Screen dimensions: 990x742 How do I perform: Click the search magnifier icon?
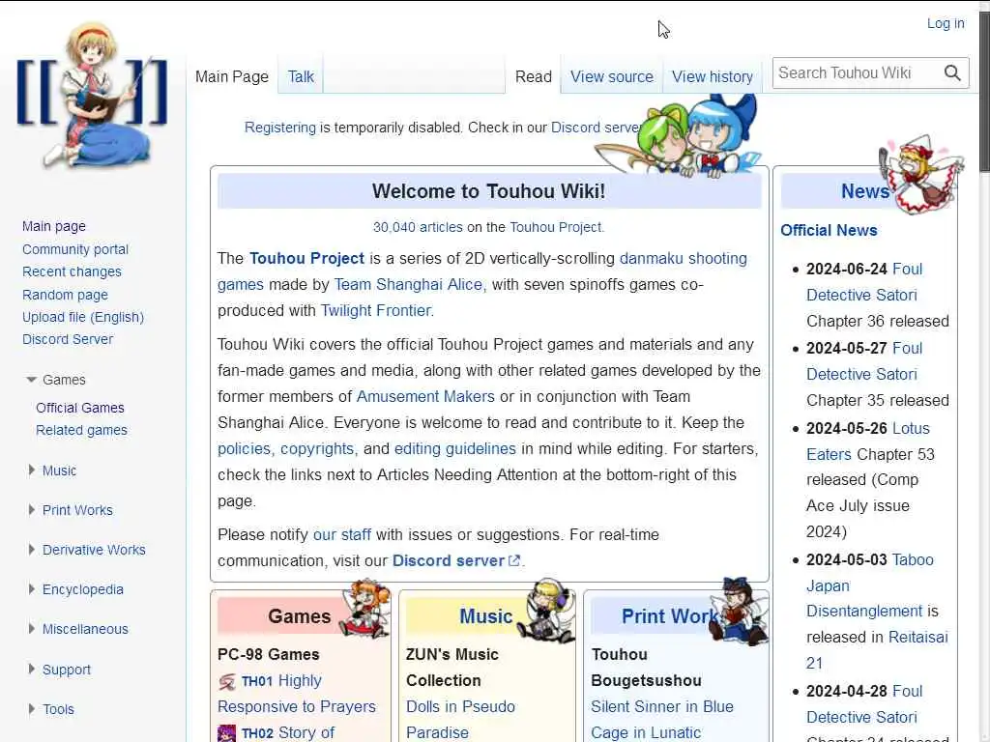tap(952, 73)
